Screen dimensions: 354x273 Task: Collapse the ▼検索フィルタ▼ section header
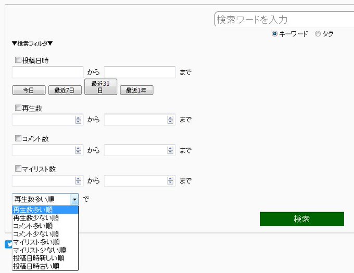tap(32, 43)
